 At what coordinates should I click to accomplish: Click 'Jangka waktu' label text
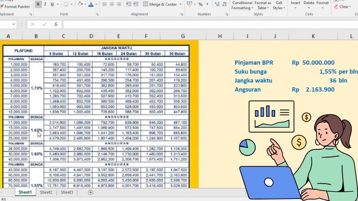pos(253,81)
